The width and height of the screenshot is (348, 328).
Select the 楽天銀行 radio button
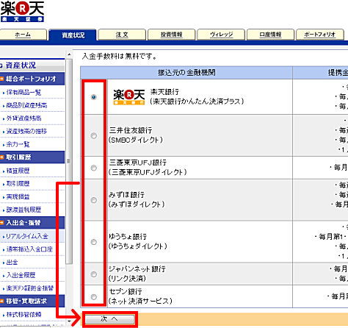[93, 97]
